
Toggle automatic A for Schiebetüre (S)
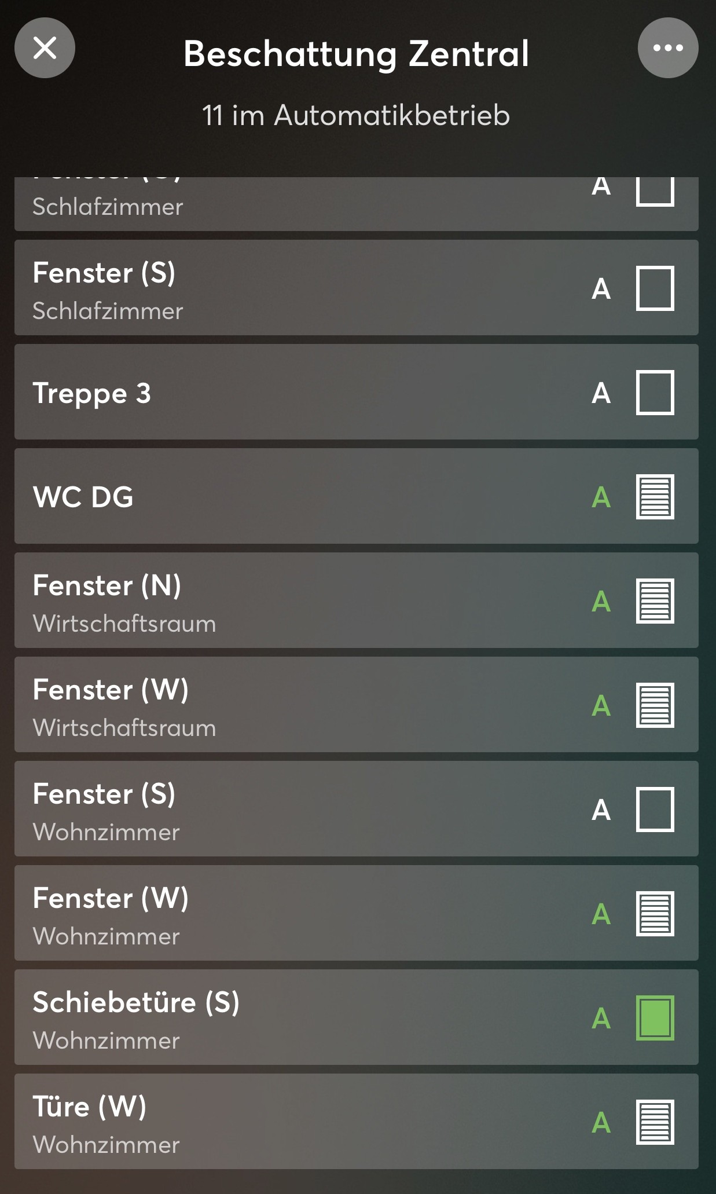pos(601,1019)
